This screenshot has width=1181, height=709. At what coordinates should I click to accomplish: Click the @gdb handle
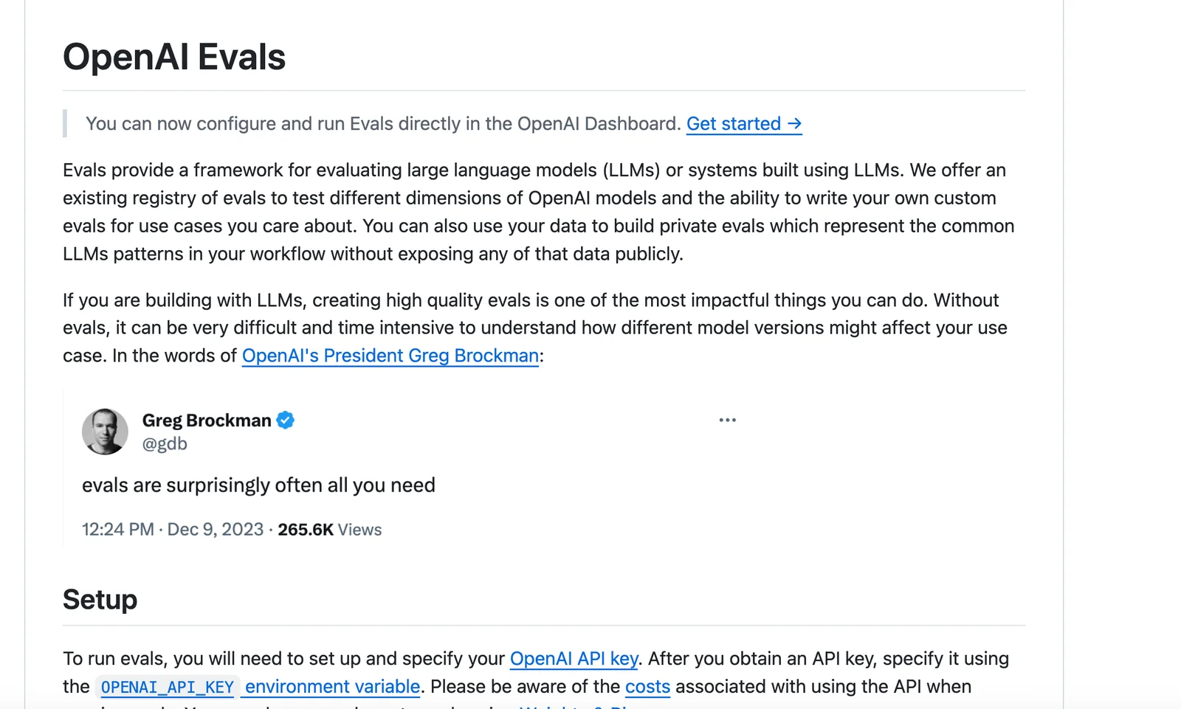click(x=165, y=444)
